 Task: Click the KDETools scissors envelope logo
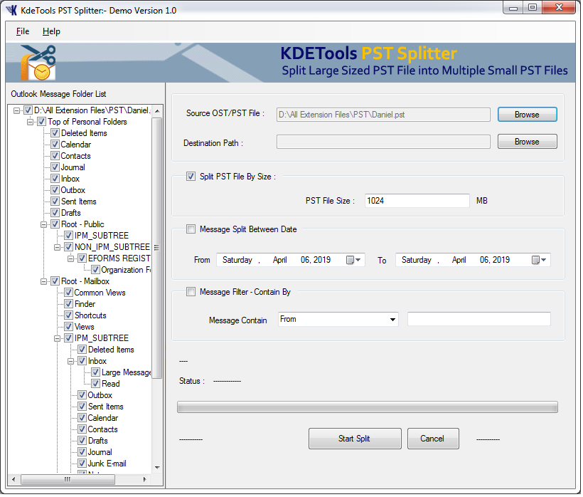tap(37, 63)
